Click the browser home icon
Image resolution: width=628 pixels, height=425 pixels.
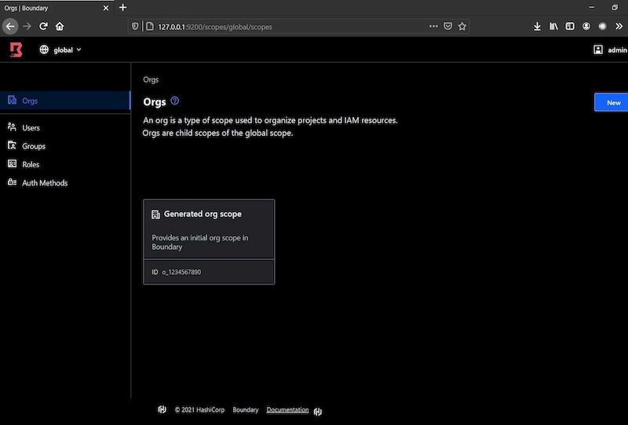(x=60, y=27)
